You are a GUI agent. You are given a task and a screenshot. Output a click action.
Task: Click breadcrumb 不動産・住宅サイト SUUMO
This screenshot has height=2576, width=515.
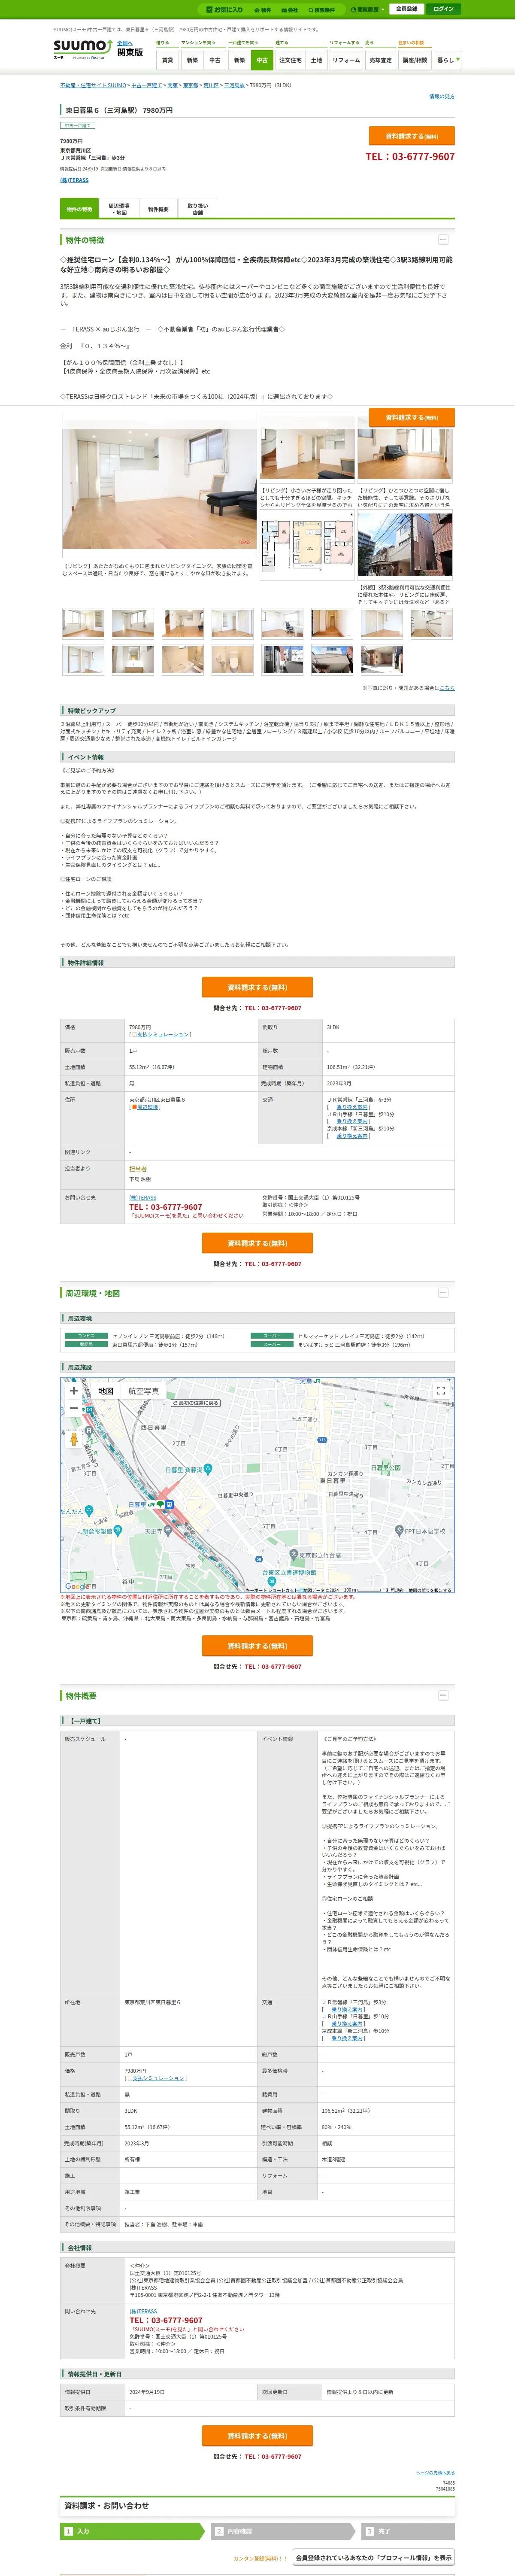click(x=93, y=85)
